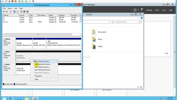Sort by the Layout column header
Image resolution: width=177 pixels, height=100 pixels.
(24, 15)
